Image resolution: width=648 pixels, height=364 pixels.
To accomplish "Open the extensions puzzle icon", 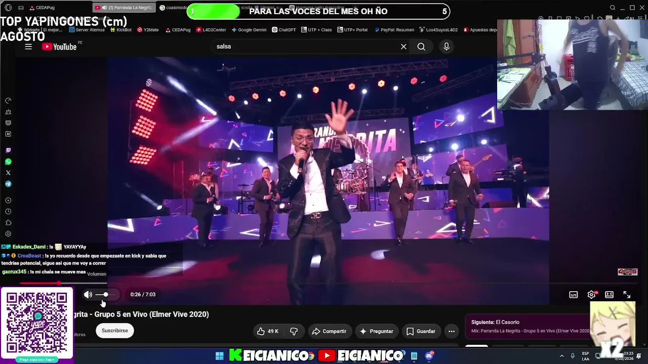I will 8,223.
